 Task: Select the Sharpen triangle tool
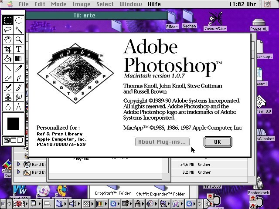pos(19,106)
